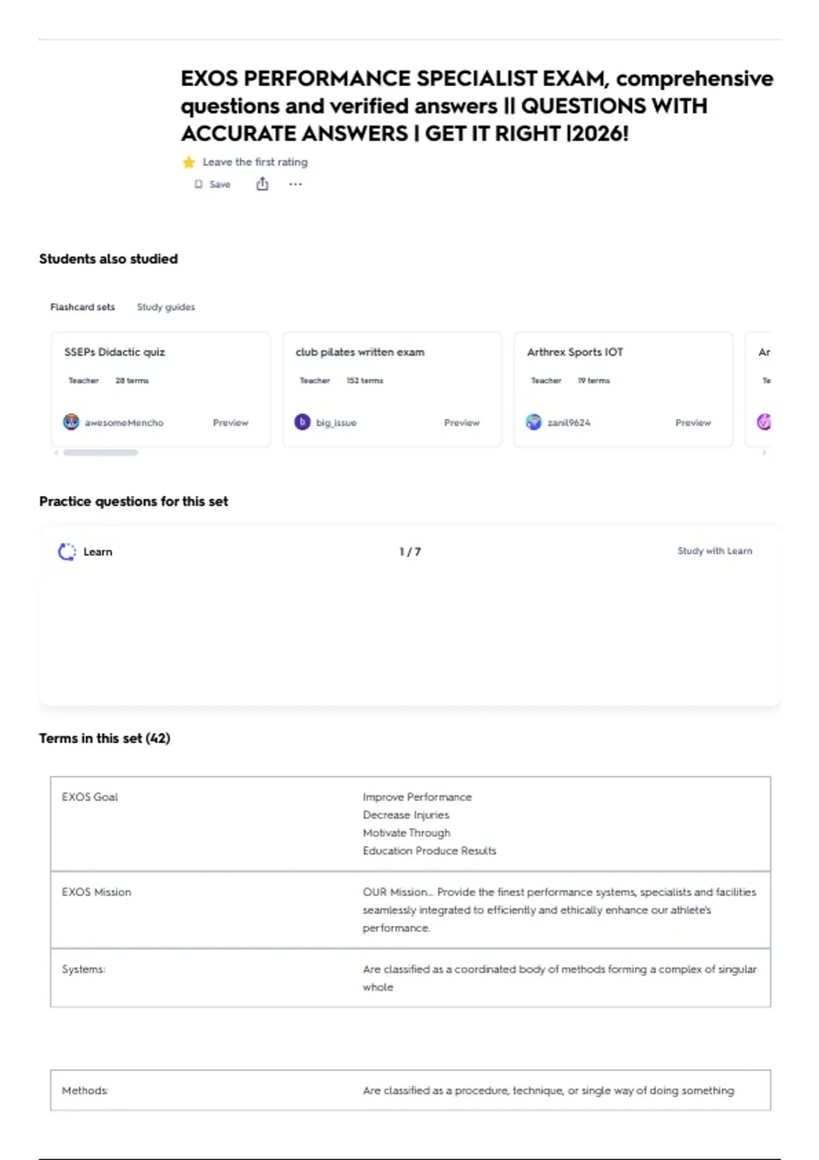Click the Learn mode spinner icon
This screenshot has height=1160, width=819.
tap(67, 551)
